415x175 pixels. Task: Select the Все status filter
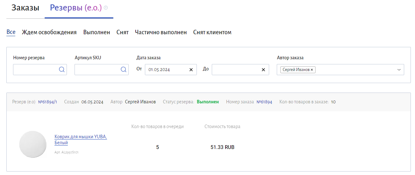click(11, 32)
